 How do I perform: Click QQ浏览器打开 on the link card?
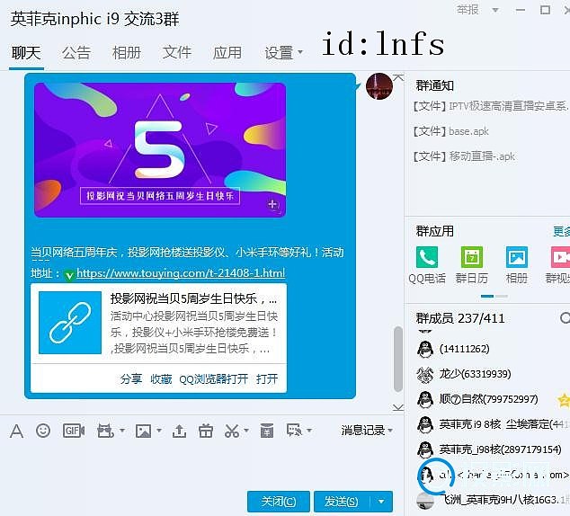tap(213, 379)
